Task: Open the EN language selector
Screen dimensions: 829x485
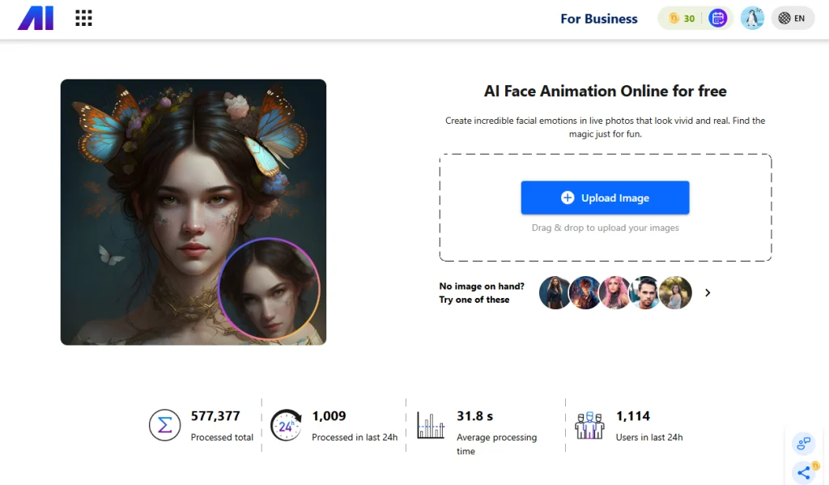Action: point(792,18)
